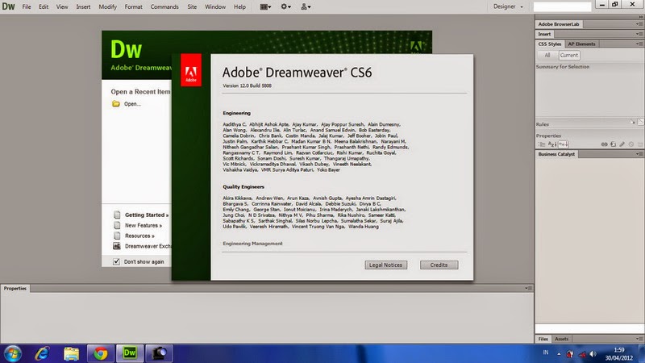Click the volume speaker tray icon
Viewport: 645px width, 363px height.
pos(593,354)
